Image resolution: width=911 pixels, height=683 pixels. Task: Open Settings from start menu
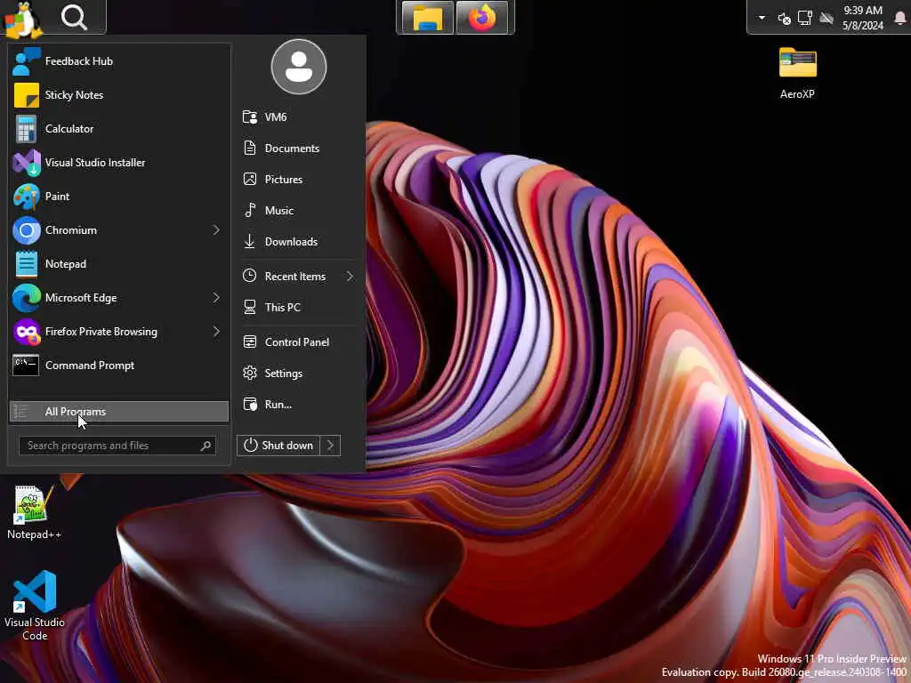[x=298, y=373]
